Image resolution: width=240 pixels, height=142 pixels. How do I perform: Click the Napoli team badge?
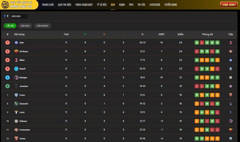pos(16,69)
